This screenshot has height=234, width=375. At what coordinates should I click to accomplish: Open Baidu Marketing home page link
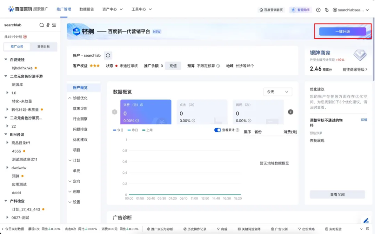coord(271,10)
